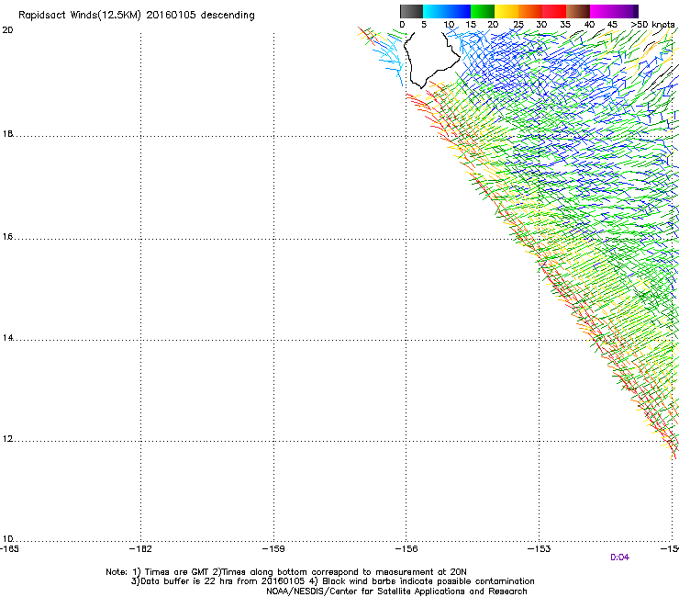Viewport: 679px width, 597px height.
Task: Click longitude axis label '-162'
Action: (x=141, y=549)
